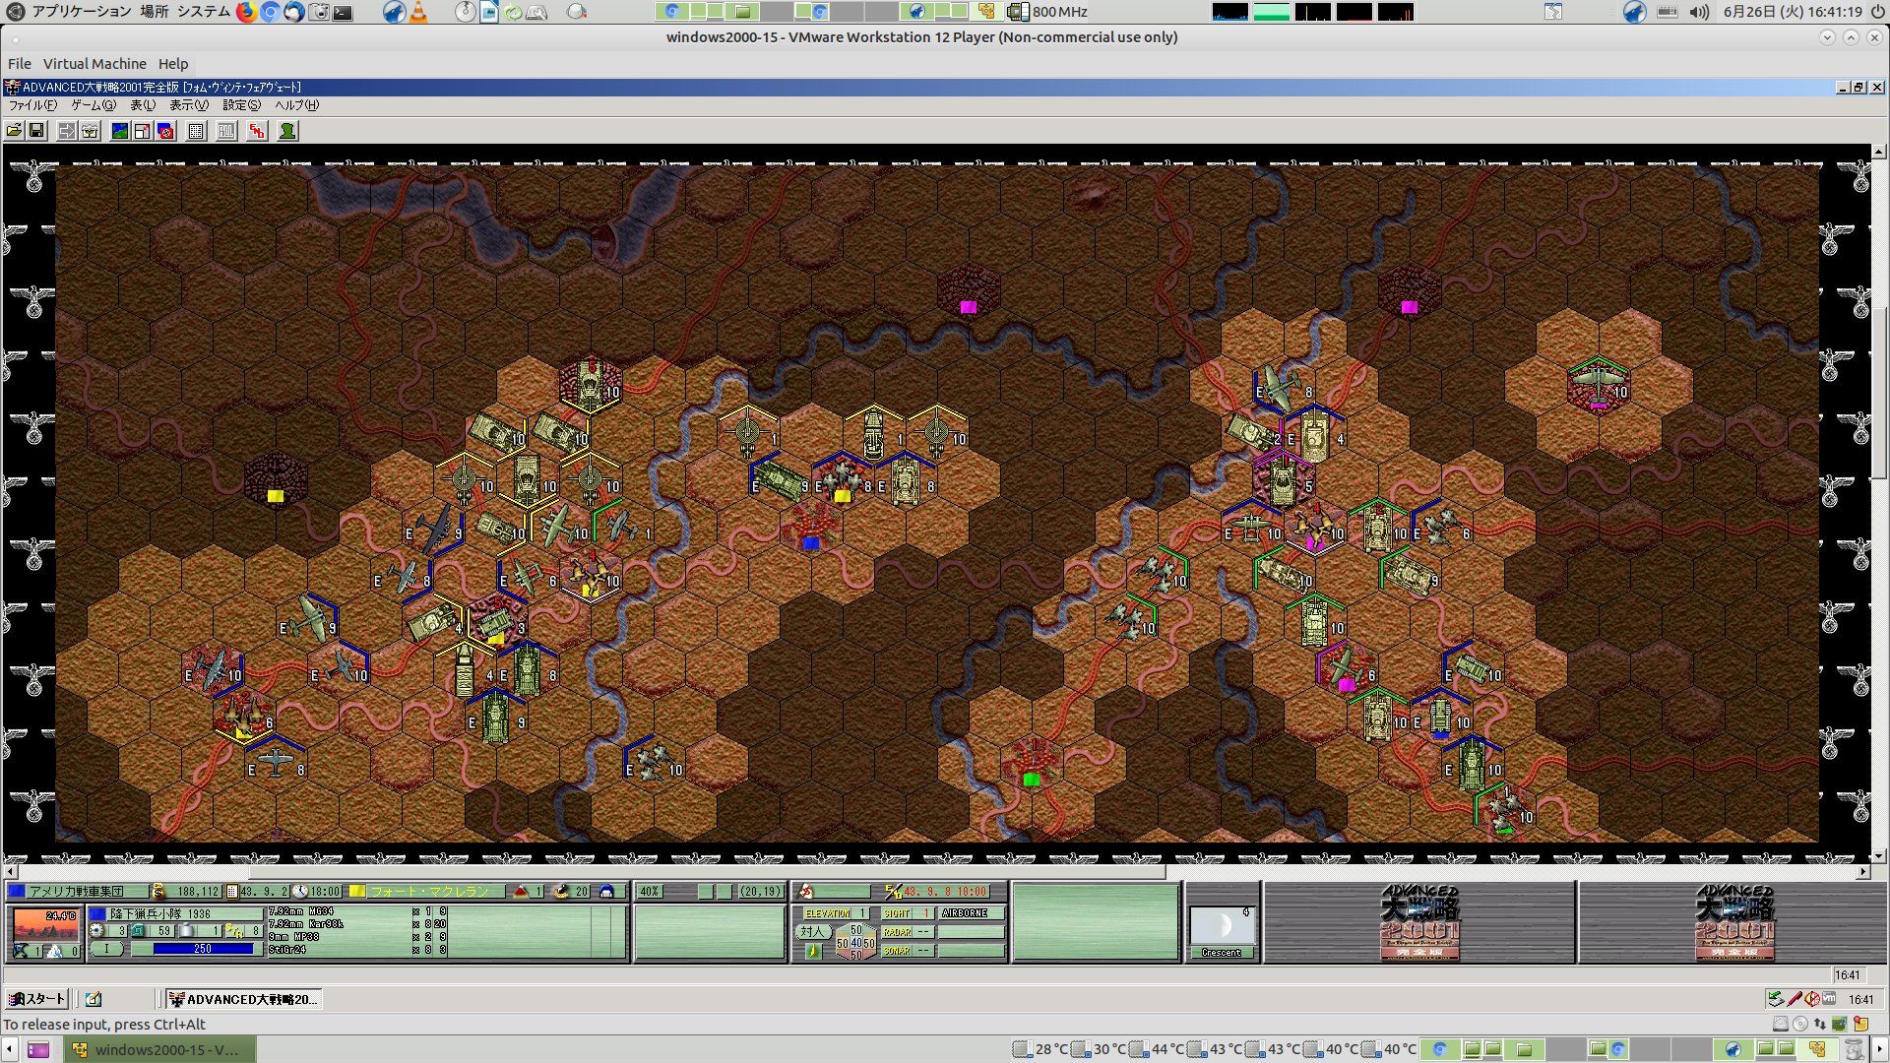Image resolution: width=1890 pixels, height=1063 pixels.
Task: Open VMware Virtual Machine menu
Action: pos(94,64)
